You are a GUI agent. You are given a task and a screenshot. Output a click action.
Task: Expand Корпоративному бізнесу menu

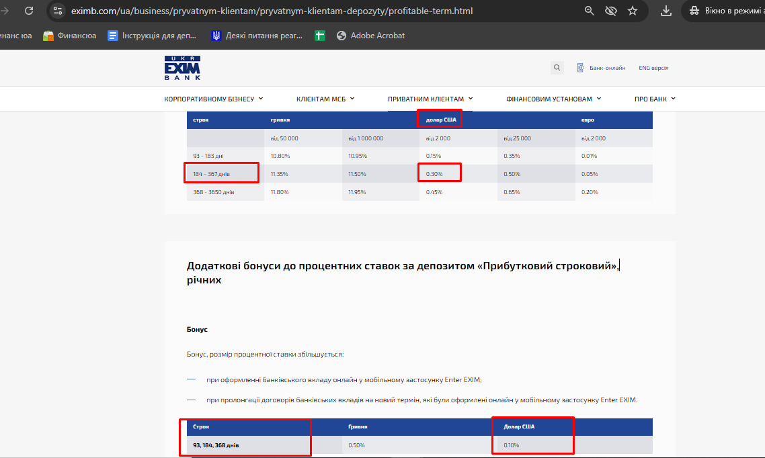(x=214, y=99)
